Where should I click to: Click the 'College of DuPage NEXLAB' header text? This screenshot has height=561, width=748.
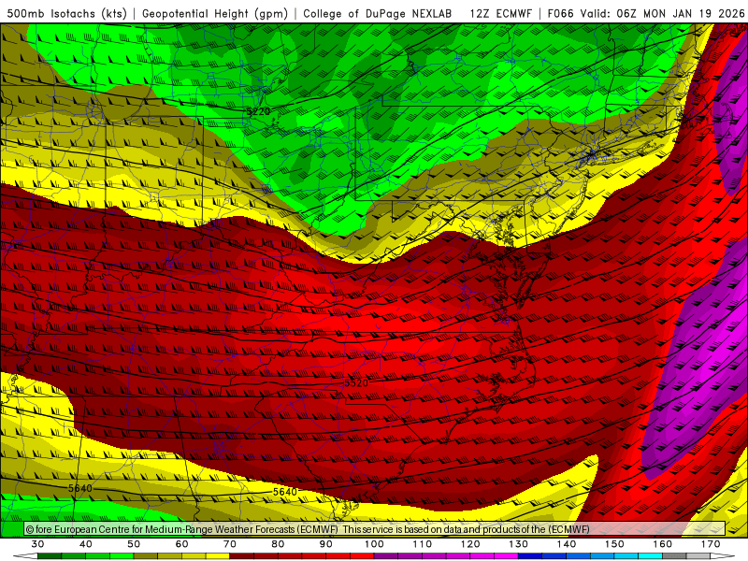click(x=378, y=13)
